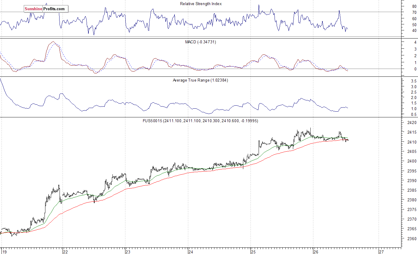
Task: Click the RSI axis value 60
Action: coord(414,19)
